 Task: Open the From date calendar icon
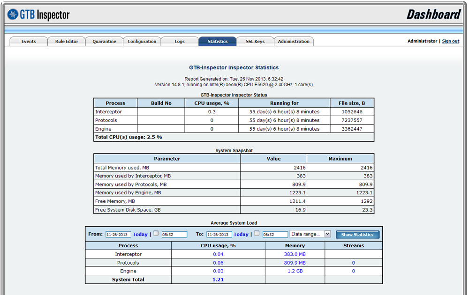click(x=156, y=234)
